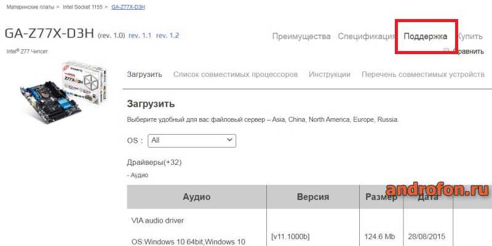Click the GA-Z77X-D3H product title
This screenshot has width=492, height=246.
(x=49, y=34)
